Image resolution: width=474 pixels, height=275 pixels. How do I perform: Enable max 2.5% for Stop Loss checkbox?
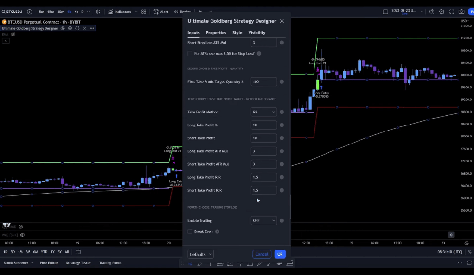pos(190,53)
